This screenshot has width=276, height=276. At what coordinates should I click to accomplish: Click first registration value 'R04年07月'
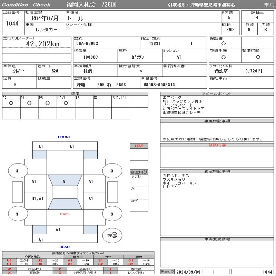(45, 18)
